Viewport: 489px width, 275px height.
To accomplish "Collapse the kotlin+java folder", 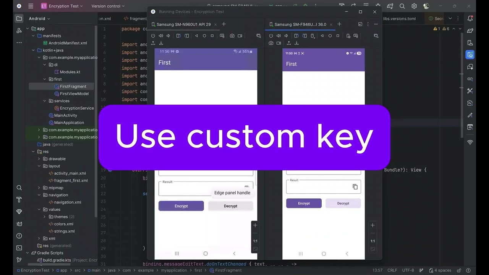I will pos(33,50).
